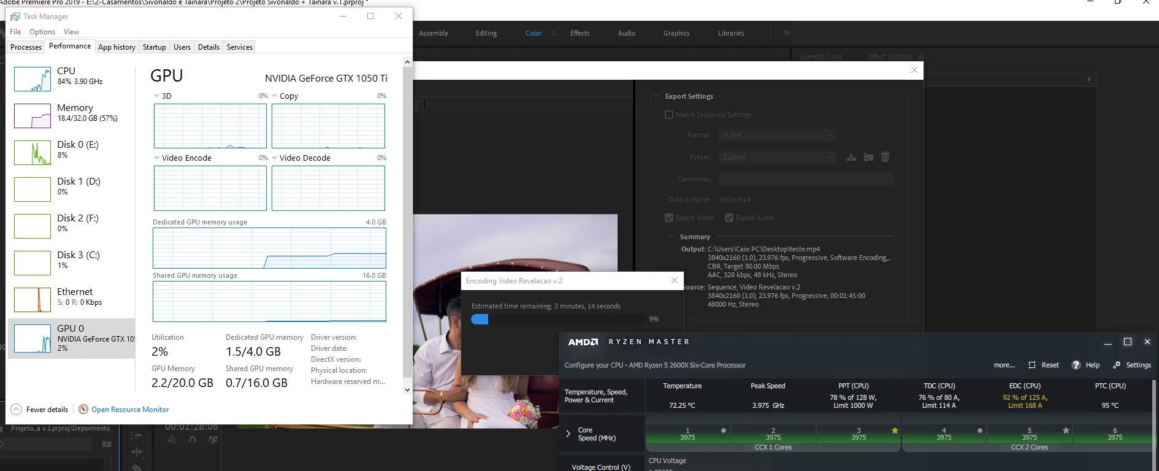The height and width of the screenshot is (471, 1159).
Task: Show more workspaces with double-chevron
Action: tap(787, 33)
